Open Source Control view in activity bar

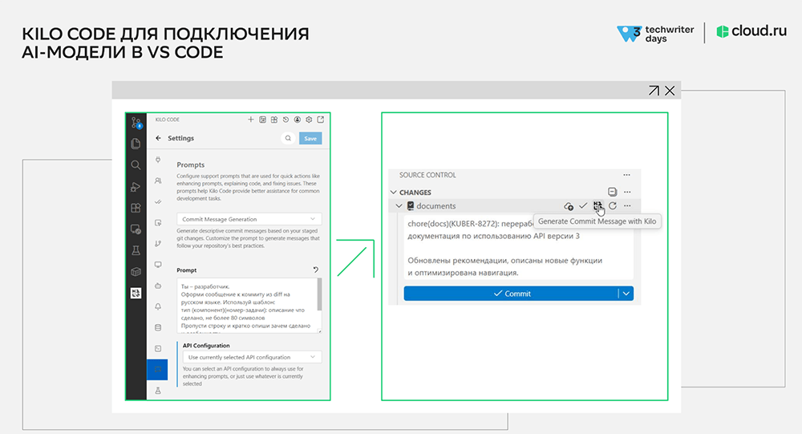[136, 123]
